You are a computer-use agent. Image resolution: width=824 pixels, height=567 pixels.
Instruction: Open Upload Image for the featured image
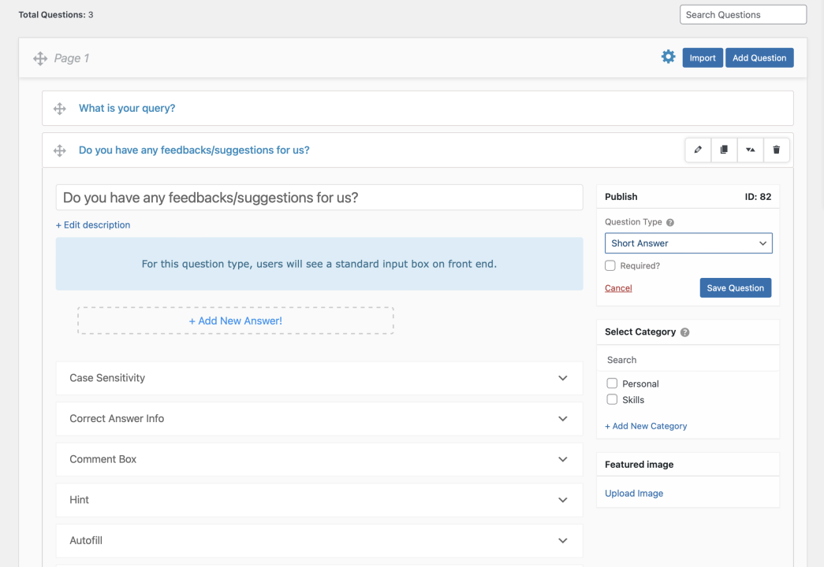tap(633, 492)
